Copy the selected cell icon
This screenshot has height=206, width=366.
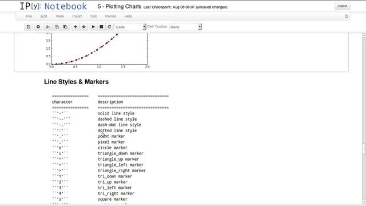click(x=57, y=27)
